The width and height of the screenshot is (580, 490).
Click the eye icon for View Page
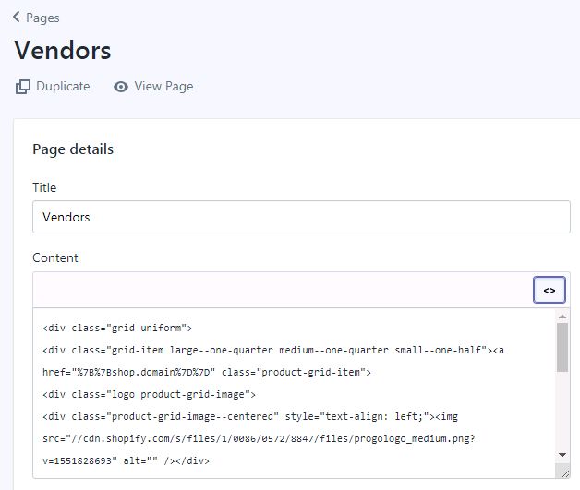[x=121, y=87]
